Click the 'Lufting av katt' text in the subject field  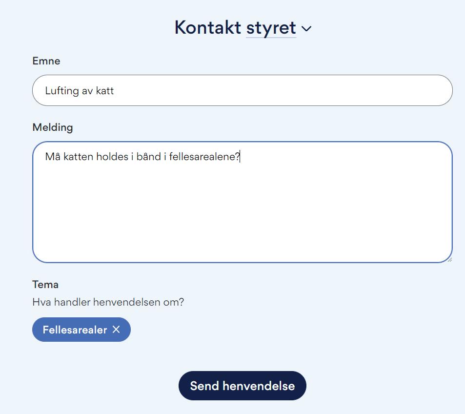pyautogui.click(x=80, y=91)
